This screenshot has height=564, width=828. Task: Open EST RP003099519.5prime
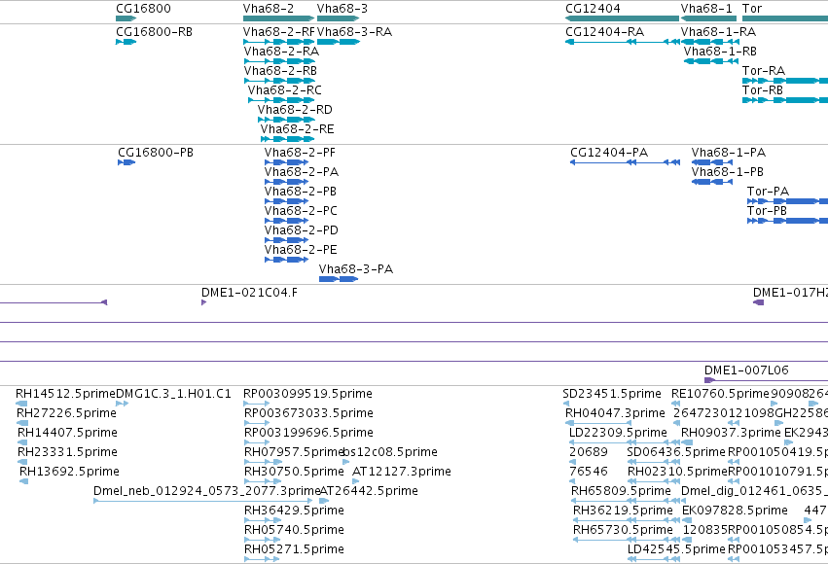(307, 394)
